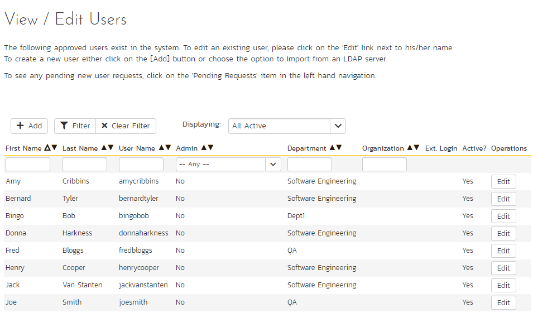
Task: Sort First Name column ascending arrow
Action: click(47, 148)
